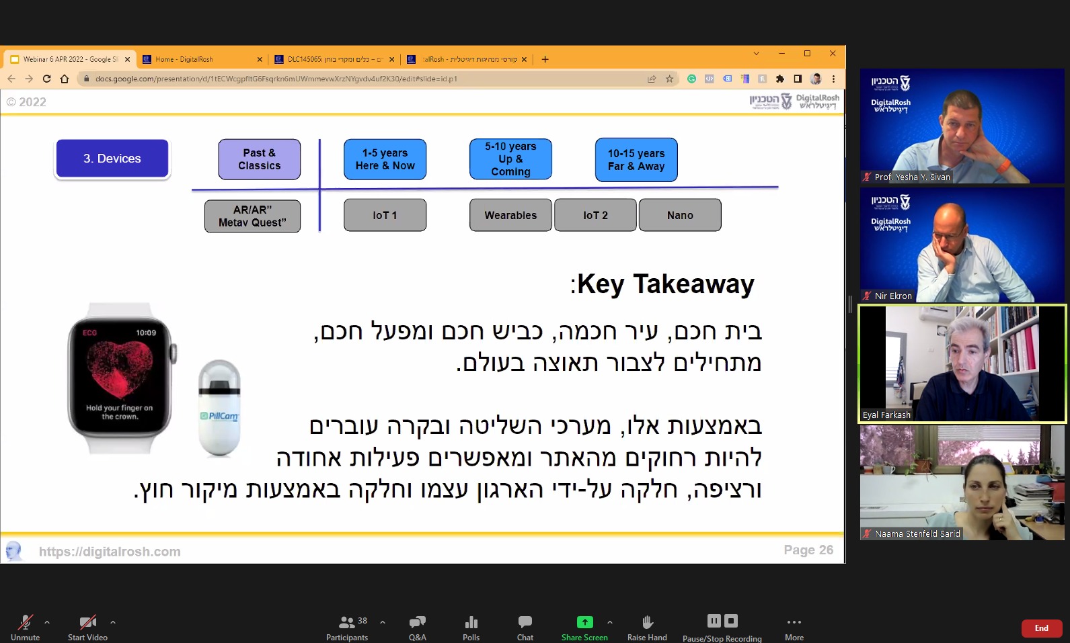This screenshot has width=1070, height=643.
Task: Raise Hand in the meeting
Action: click(x=647, y=628)
